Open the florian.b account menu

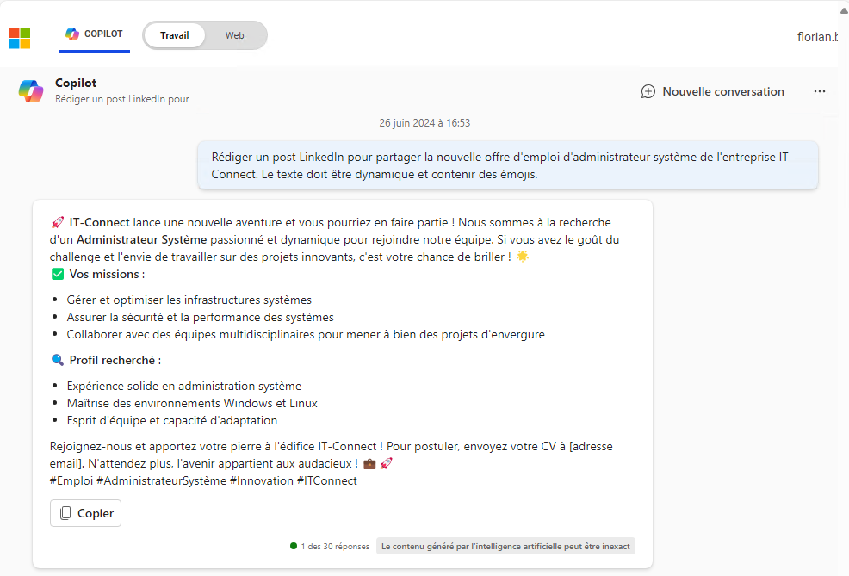tap(817, 37)
